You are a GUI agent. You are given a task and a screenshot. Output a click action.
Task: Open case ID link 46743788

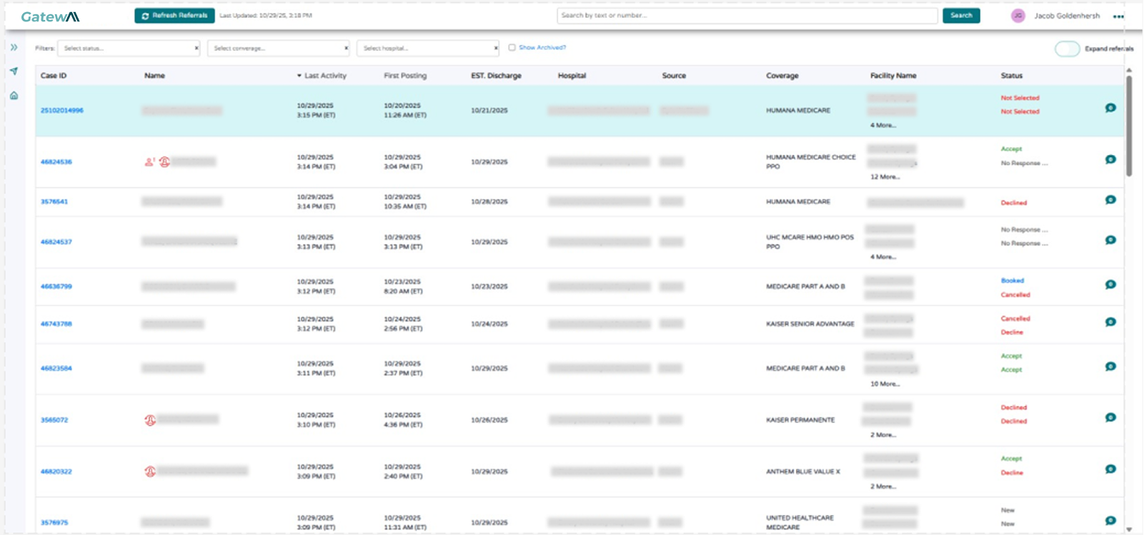click(x=56, y=324)
